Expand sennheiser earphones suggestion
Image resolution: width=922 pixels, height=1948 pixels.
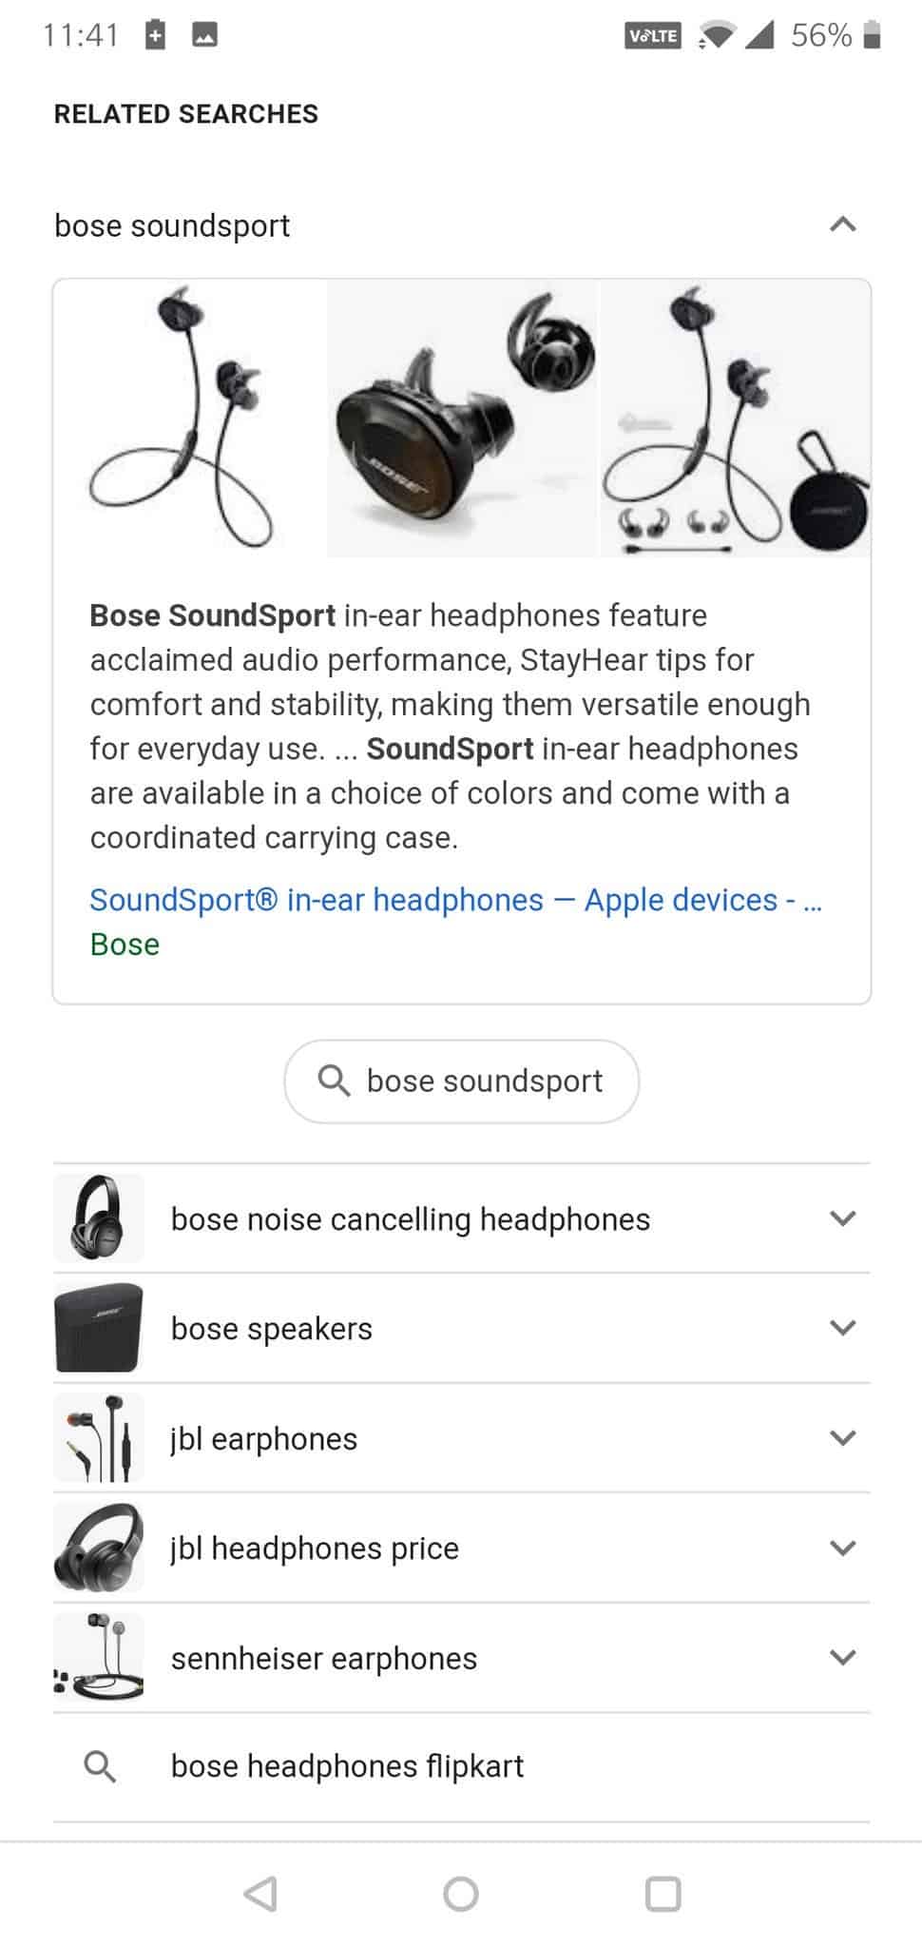[x=842, y=1658]
